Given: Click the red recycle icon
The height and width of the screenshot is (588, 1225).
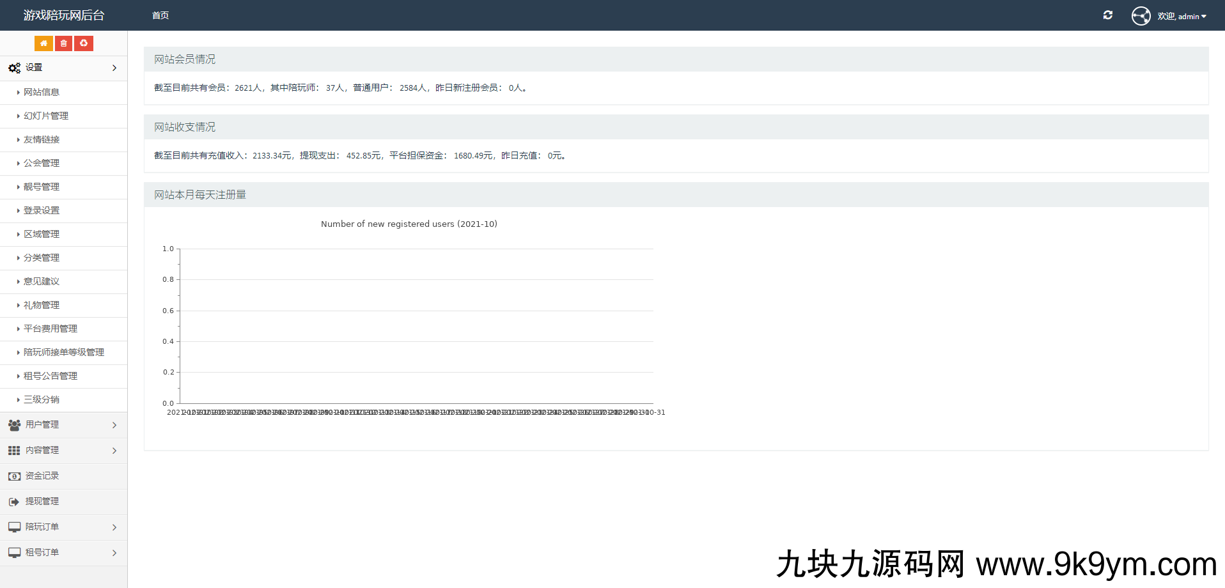Looking at the screenshot, I should point(84,43).
